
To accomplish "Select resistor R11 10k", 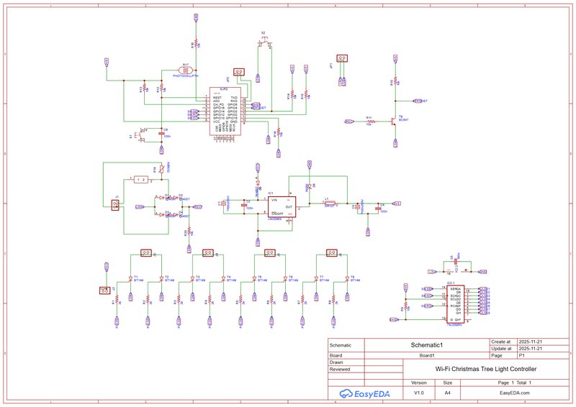I will pos(371,121).
